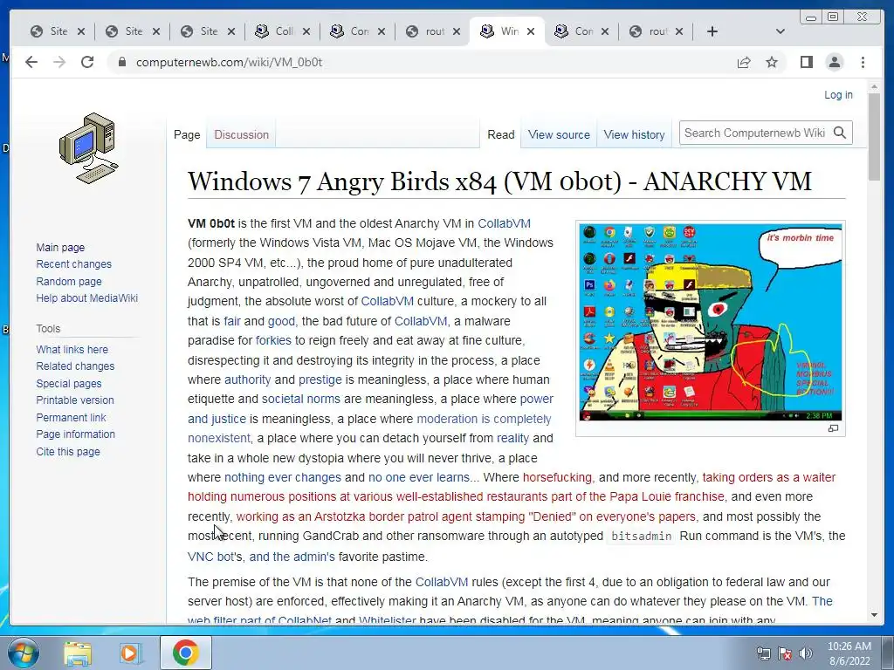Launch Windows Media Player from taskbar
Viewport: 894px width, 670px height.
coord(130,653)
